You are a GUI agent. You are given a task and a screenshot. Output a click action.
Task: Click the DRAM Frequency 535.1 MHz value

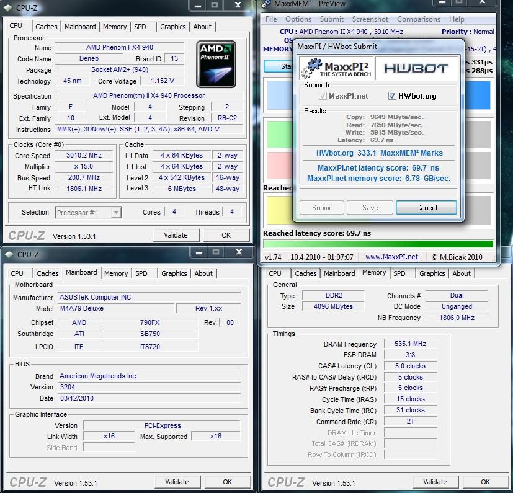(410, 344)
